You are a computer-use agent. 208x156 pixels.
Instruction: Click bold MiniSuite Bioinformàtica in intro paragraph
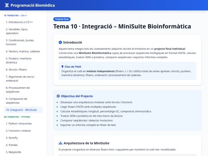(95, 53)
